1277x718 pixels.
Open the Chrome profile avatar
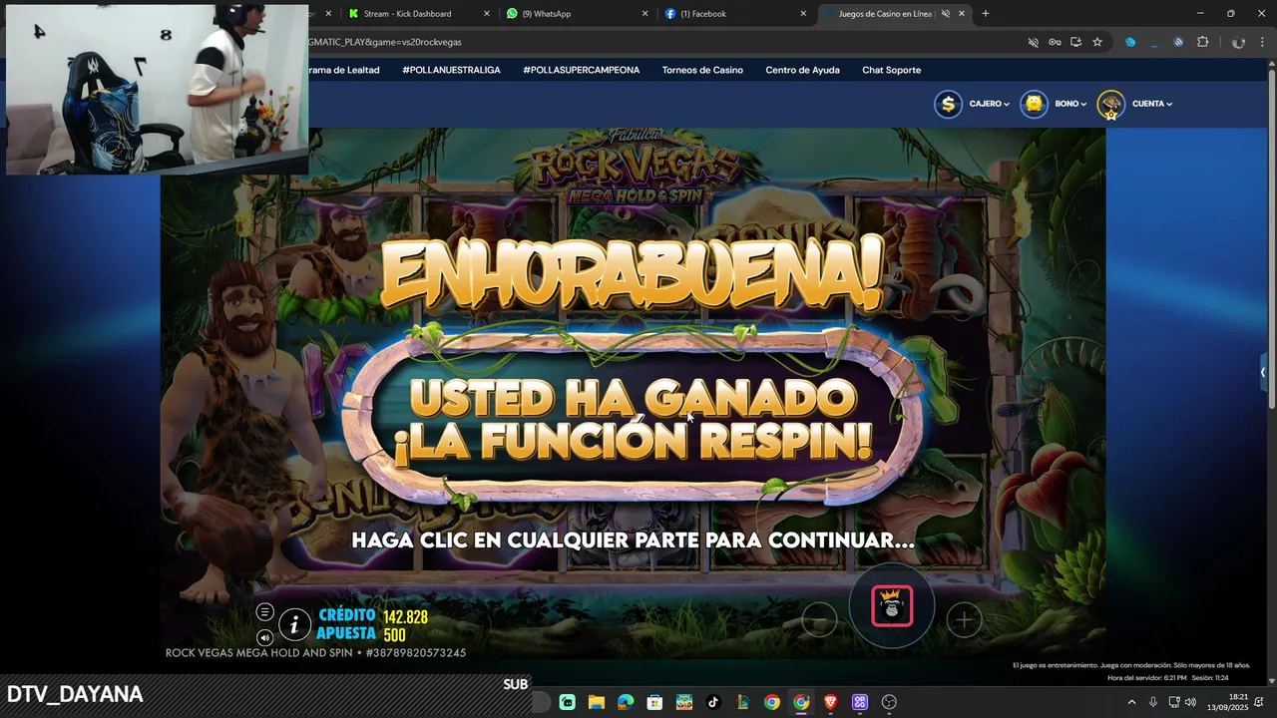pos(1238,42)
